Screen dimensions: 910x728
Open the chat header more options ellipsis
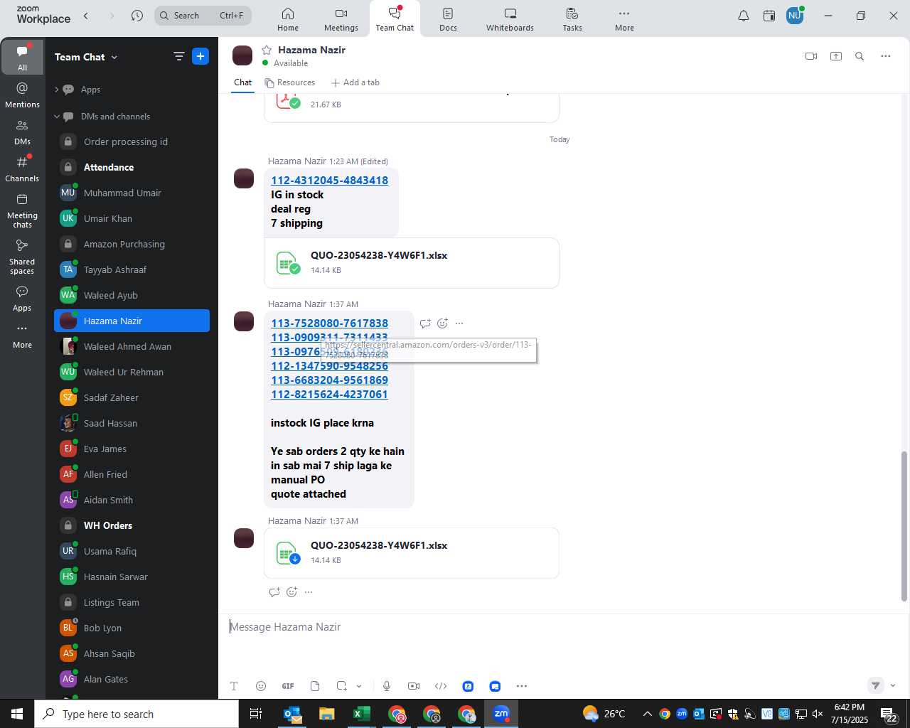click(886, 56)
